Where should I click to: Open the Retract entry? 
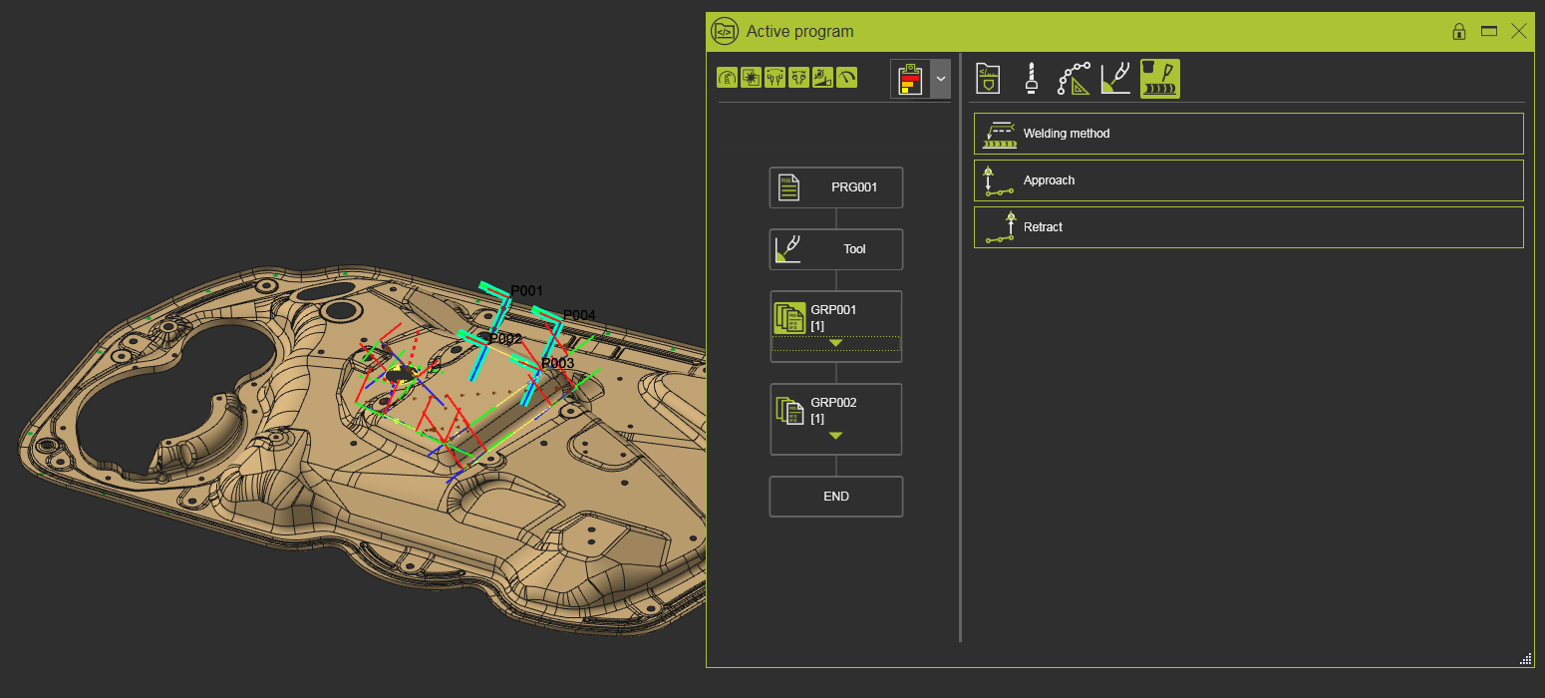click(x=1248, y=227)
